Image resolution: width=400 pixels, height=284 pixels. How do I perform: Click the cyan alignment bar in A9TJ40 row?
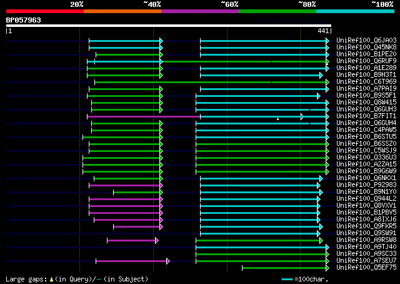[x=262, y=247]
